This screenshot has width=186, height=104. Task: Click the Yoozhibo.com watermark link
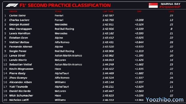(165, 100)
